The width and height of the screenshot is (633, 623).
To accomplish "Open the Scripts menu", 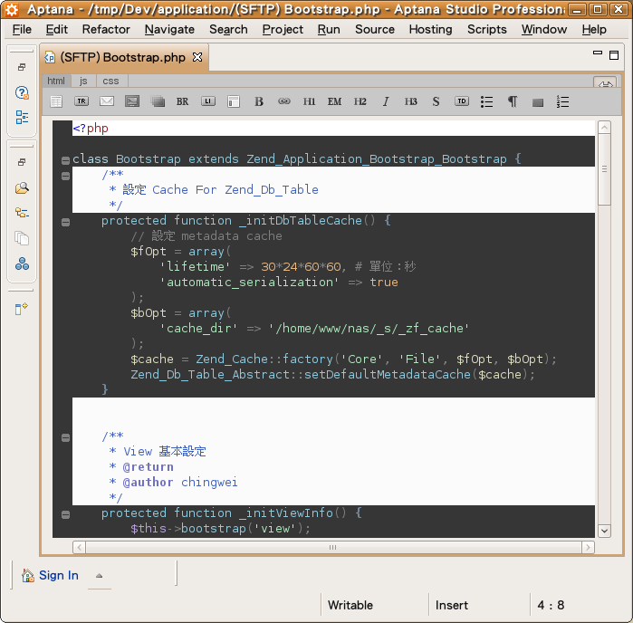I will (x=487, y=30).
